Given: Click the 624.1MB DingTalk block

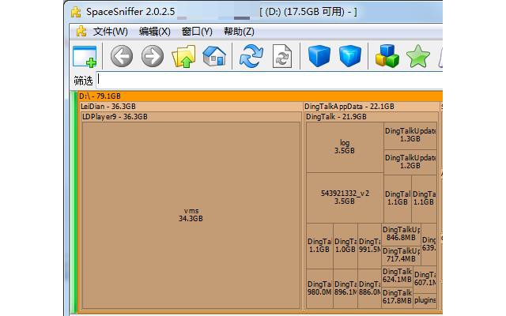Looking at the screenshot, I should point(397,276).
